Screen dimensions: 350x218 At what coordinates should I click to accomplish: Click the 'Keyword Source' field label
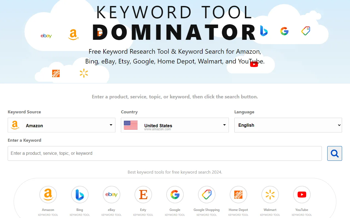(24, 112)
